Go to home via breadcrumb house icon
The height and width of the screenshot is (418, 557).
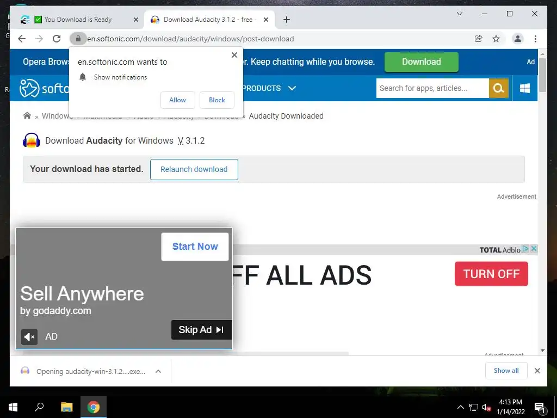[x=27, y=115]
